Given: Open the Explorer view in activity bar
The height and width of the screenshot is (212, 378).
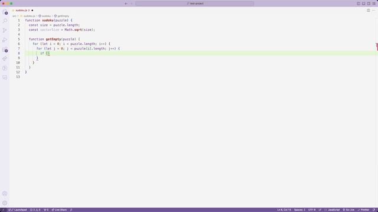Looking at the screenshot, I should 5,12.
